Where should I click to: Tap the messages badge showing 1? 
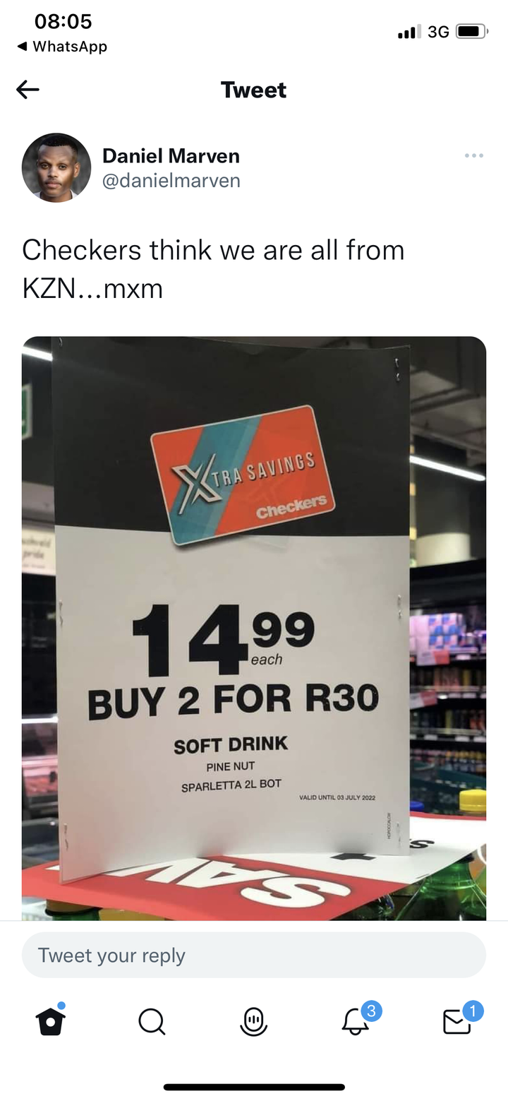tap(473, 1011)
